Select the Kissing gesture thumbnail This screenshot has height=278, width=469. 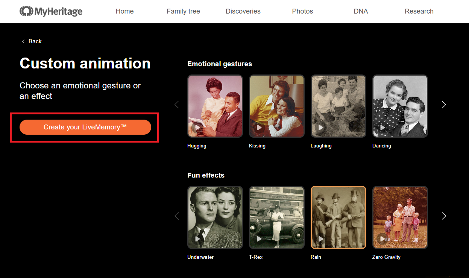[277, 106]
